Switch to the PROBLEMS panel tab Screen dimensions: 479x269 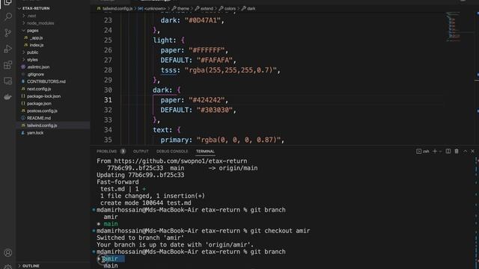click(x=106, y=151)
